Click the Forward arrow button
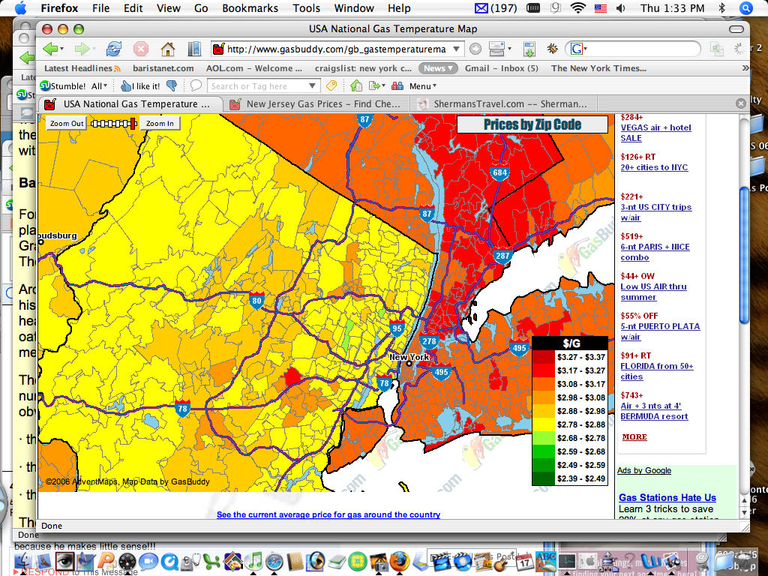768x576 pixels. coord(82,49)
